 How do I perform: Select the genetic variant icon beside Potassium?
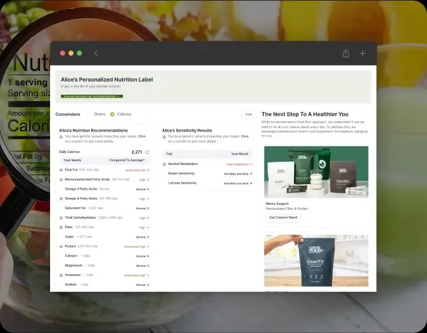[x=61, y=275]
